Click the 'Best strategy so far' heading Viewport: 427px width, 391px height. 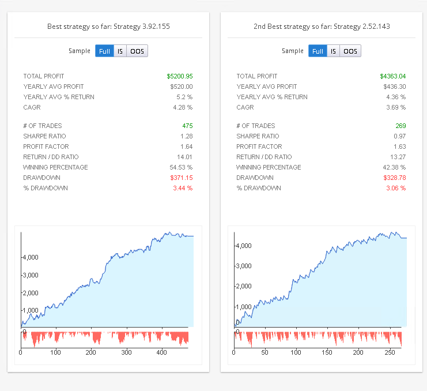point(108,27)
